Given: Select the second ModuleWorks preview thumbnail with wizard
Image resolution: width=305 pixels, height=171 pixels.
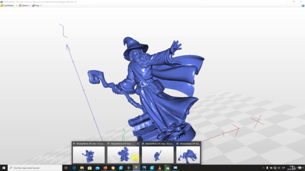Looking at the screenshot, I should coord(123,154).
